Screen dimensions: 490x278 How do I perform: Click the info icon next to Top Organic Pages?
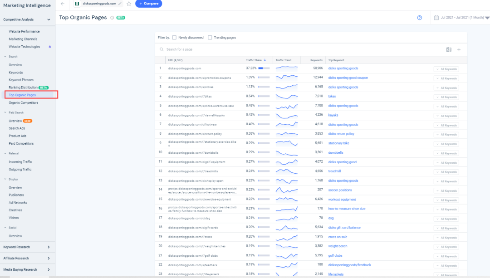tap(112, 18)
